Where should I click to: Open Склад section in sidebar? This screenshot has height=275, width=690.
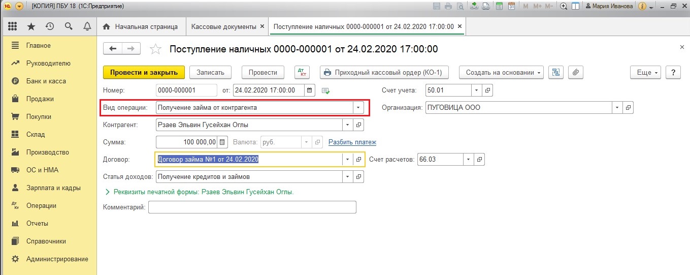coord(36,134)
